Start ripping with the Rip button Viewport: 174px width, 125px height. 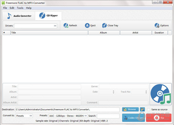pyautogui.click(x=159, y=118)
